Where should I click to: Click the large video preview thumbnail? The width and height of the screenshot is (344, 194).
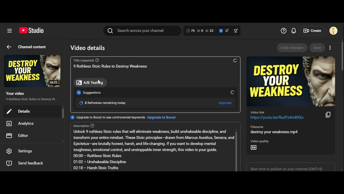(291, 81)
